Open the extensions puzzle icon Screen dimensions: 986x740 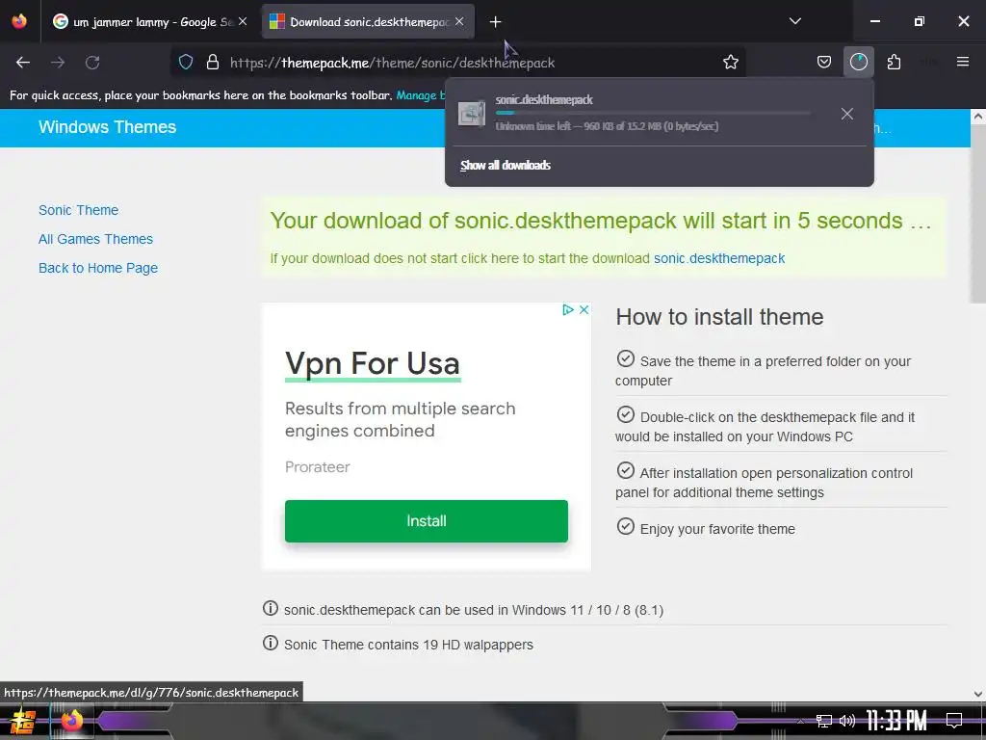(x=894, y=63)
